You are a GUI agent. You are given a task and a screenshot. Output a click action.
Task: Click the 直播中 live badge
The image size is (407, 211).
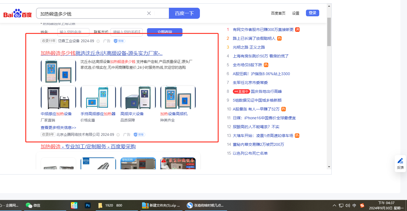click(241, 91)
